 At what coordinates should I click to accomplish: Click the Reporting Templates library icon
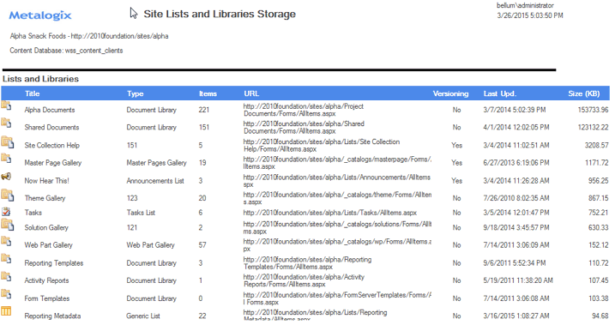point(6,259)
